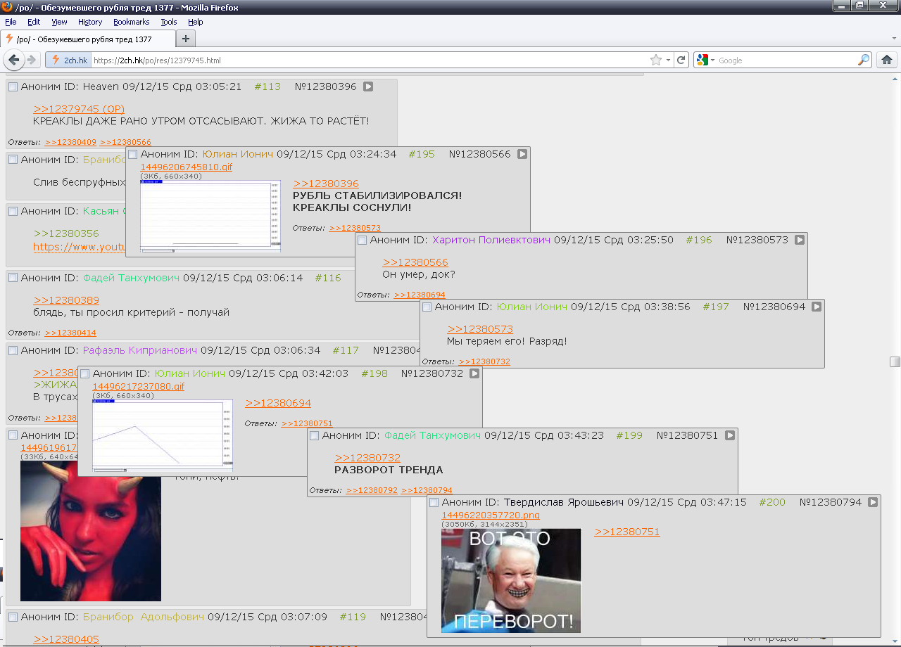Run search with the magnifier icon
The width and height of the screenshot is (901, 647).
coord(863,60)
